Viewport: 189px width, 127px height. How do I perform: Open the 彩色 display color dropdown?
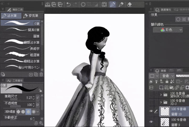coord(168,30)
